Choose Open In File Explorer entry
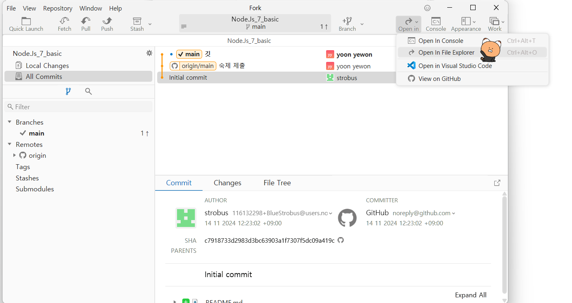 click(x=472, y=52)
